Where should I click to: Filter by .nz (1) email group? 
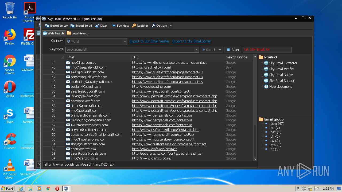point(274,149)
